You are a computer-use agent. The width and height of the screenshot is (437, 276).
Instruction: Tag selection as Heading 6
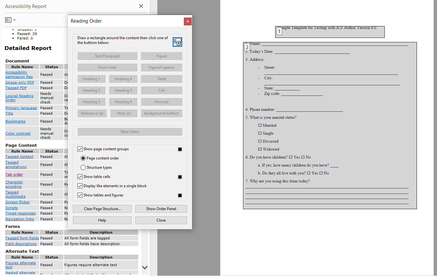click(x=123, y=102)
